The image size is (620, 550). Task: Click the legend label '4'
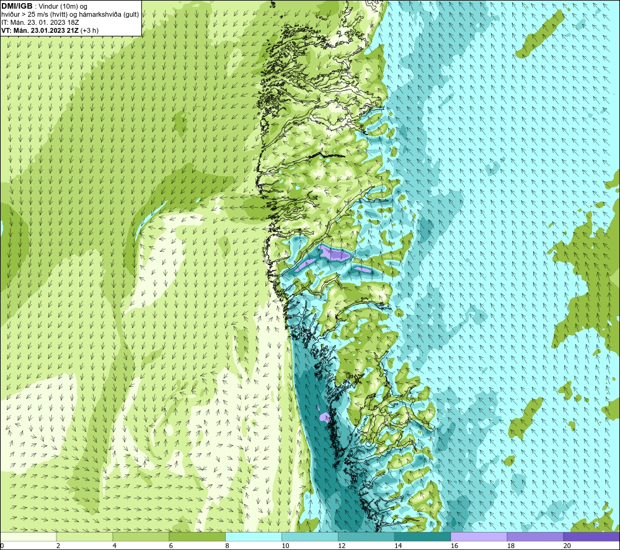(114, 546)
